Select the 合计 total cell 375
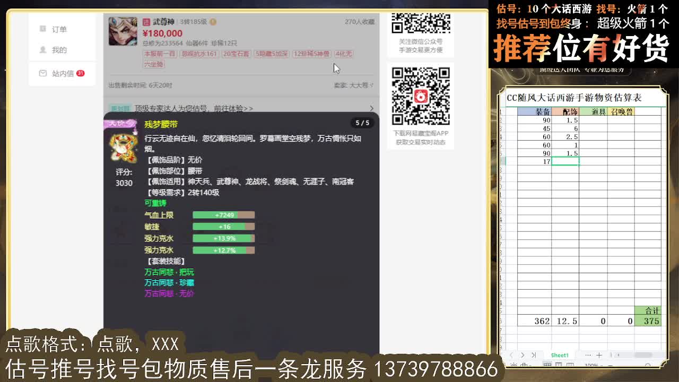This screenshot has height=382, width=679. coord(648,321)
